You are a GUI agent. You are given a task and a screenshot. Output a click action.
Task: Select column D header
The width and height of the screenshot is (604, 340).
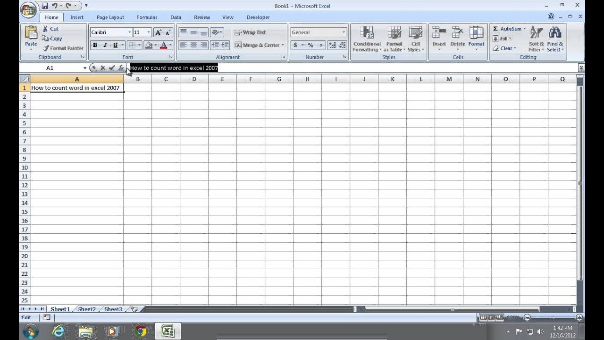pos(194,79)
